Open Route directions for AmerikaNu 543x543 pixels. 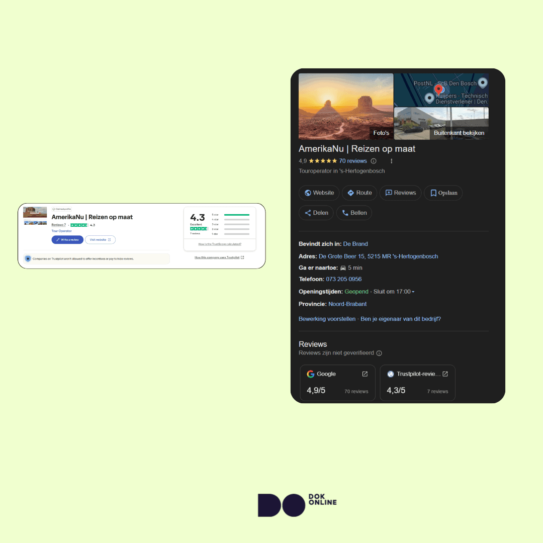[359, 193]
